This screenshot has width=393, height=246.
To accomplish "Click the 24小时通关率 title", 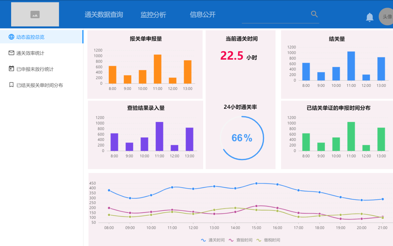I will coord(241,107).
